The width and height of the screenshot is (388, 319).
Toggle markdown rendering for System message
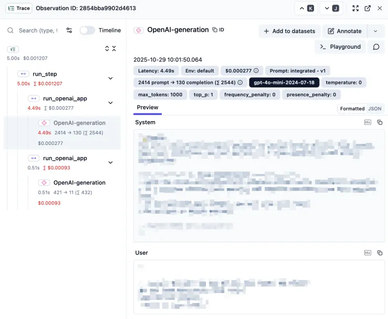(x=368, y=122)
